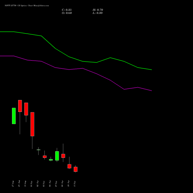Select the red candlestick for 08 Sep

63,156
